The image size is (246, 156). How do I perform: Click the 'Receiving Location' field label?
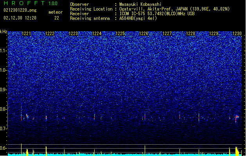(x=91, y=9)
